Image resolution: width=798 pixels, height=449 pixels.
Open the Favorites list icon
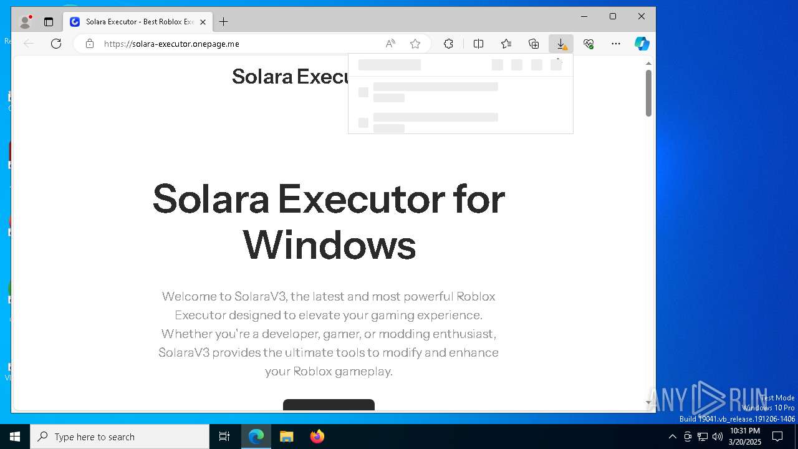506,44
